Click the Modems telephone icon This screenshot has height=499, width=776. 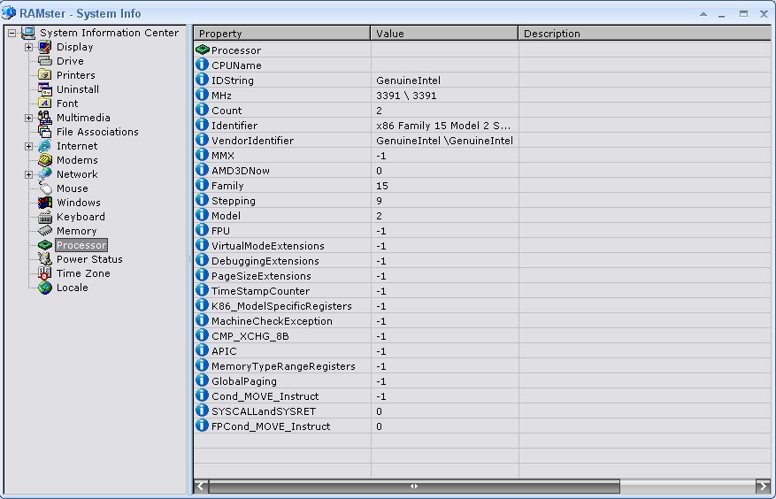pyautogui.click(x=45, y=160)
